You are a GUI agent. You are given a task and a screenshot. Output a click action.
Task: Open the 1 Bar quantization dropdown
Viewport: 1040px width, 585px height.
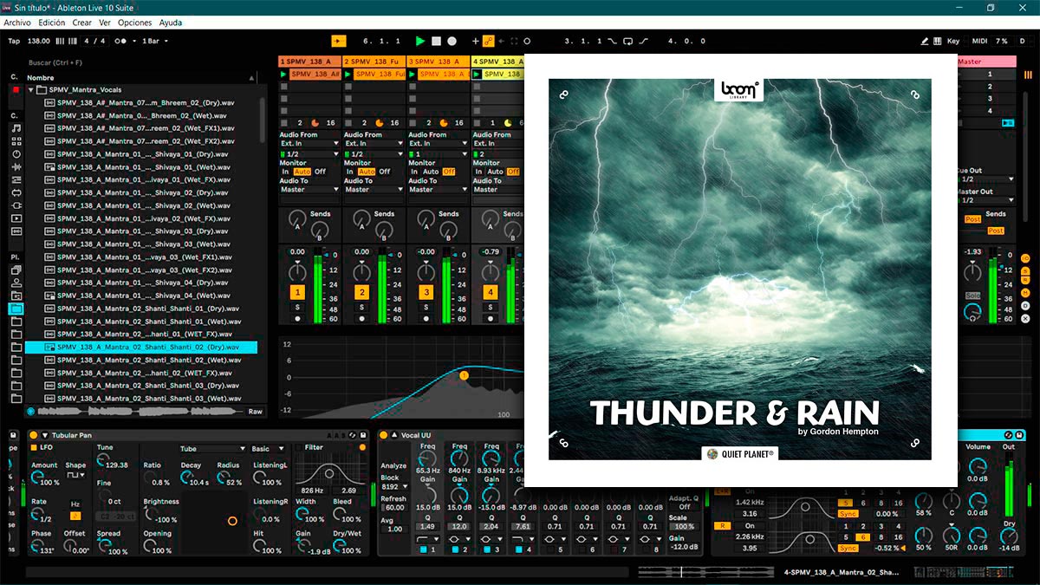pos(153,41)
